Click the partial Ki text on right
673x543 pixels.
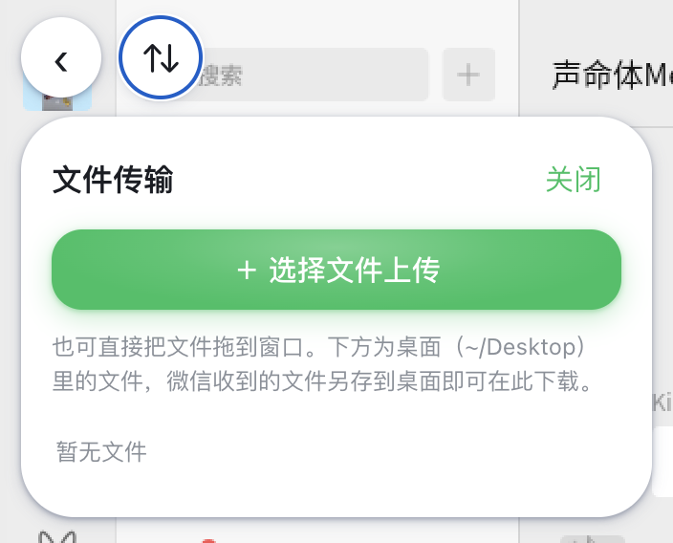tap(662, 402)
